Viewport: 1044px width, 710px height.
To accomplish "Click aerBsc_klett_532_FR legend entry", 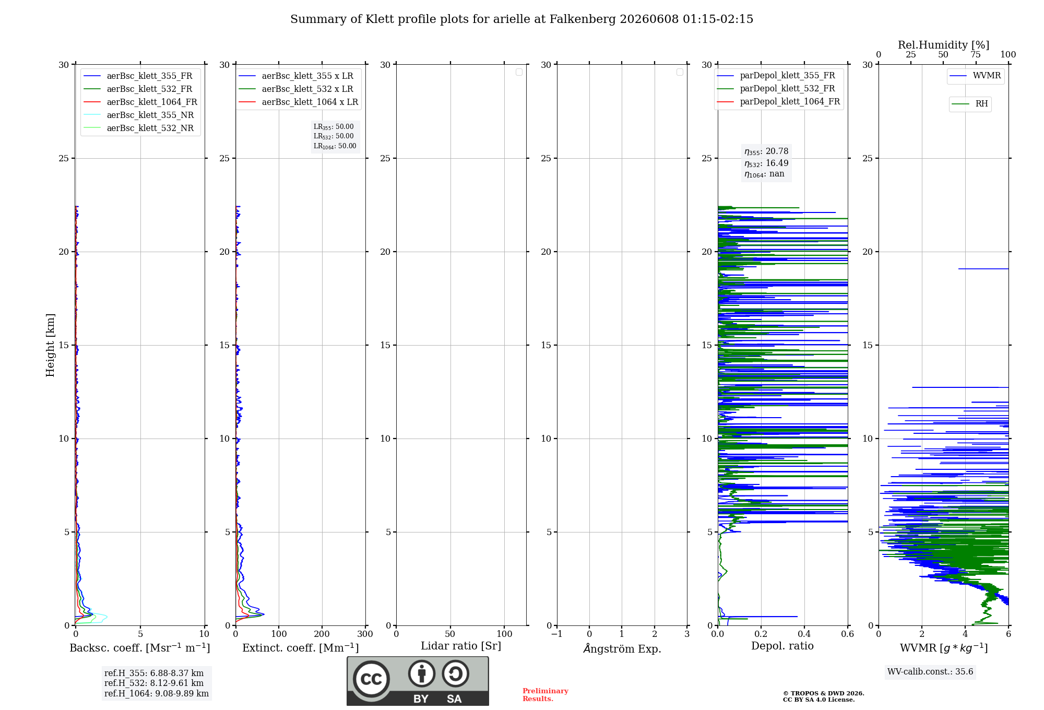I will pyautogui.click(x=140, y=89).
